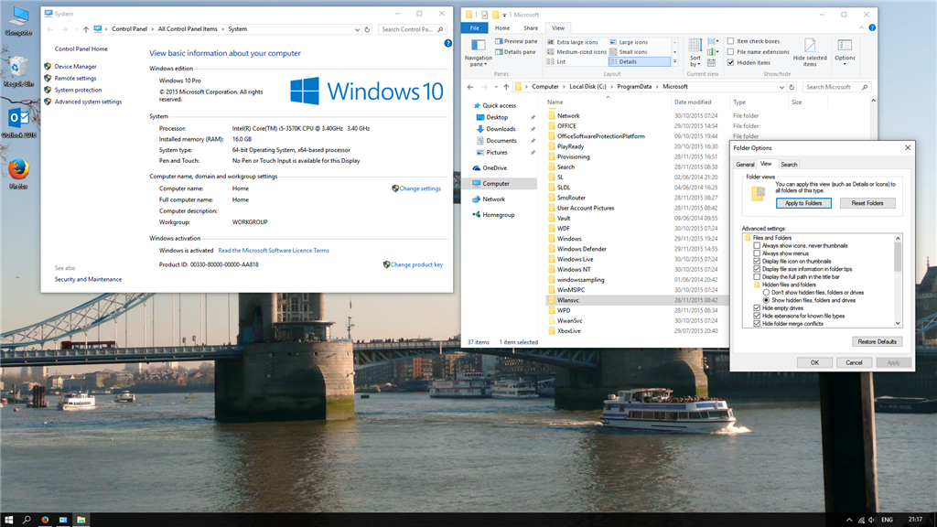The height and width of the screenshot is (527, 937).
Task: Open the Navigation pane ribbon button
Action: point(478,52)
